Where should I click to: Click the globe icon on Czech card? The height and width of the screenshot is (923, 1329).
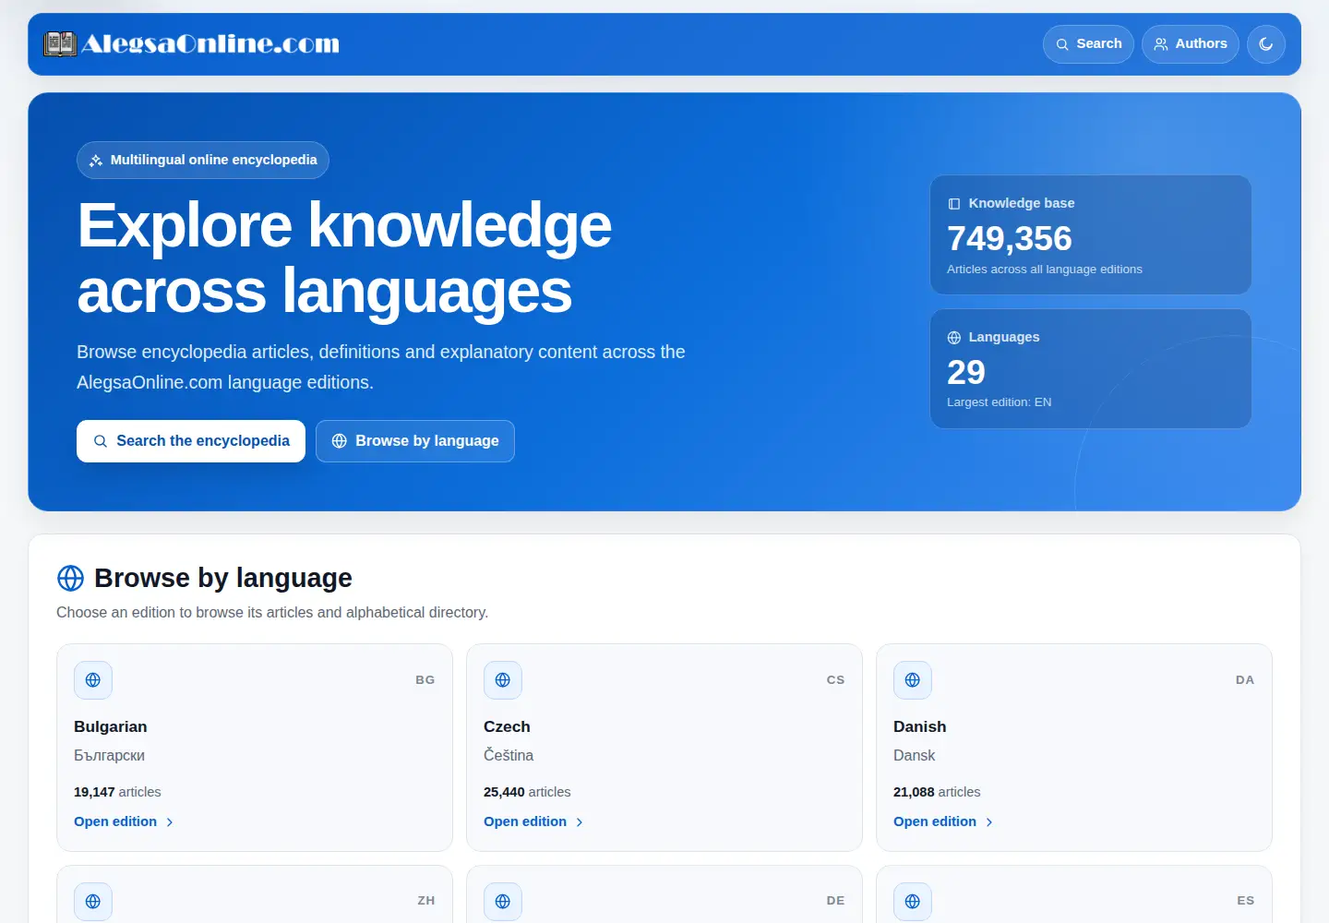coord(503,680)
